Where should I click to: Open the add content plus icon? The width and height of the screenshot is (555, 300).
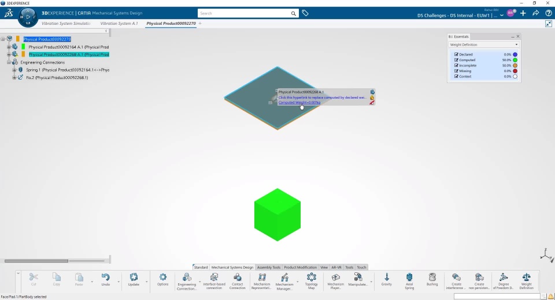click(x=523, y=13)
